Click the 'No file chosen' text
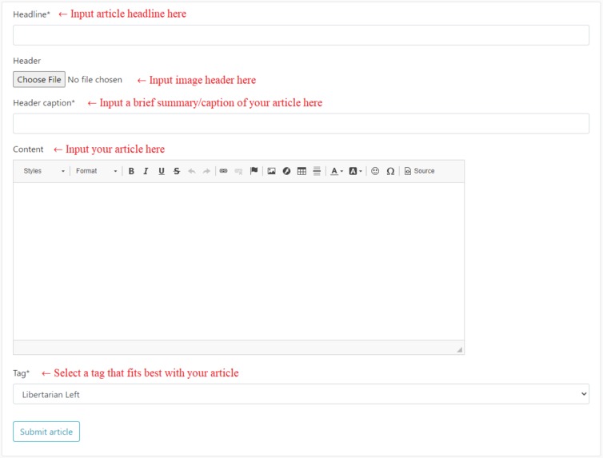The height and width of the screenshot is (458, 603). 95,80
